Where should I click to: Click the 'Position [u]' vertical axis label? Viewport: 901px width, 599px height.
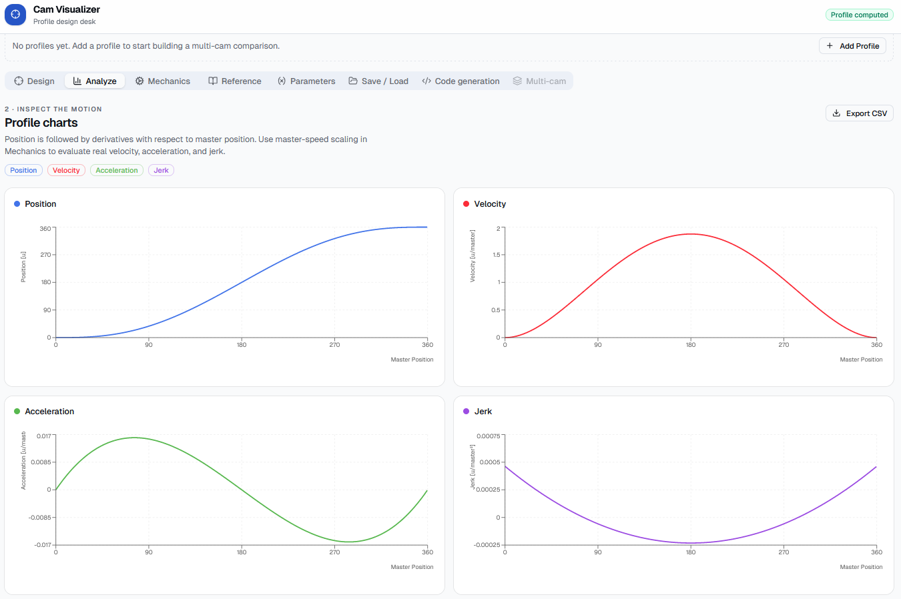point(23,267)
